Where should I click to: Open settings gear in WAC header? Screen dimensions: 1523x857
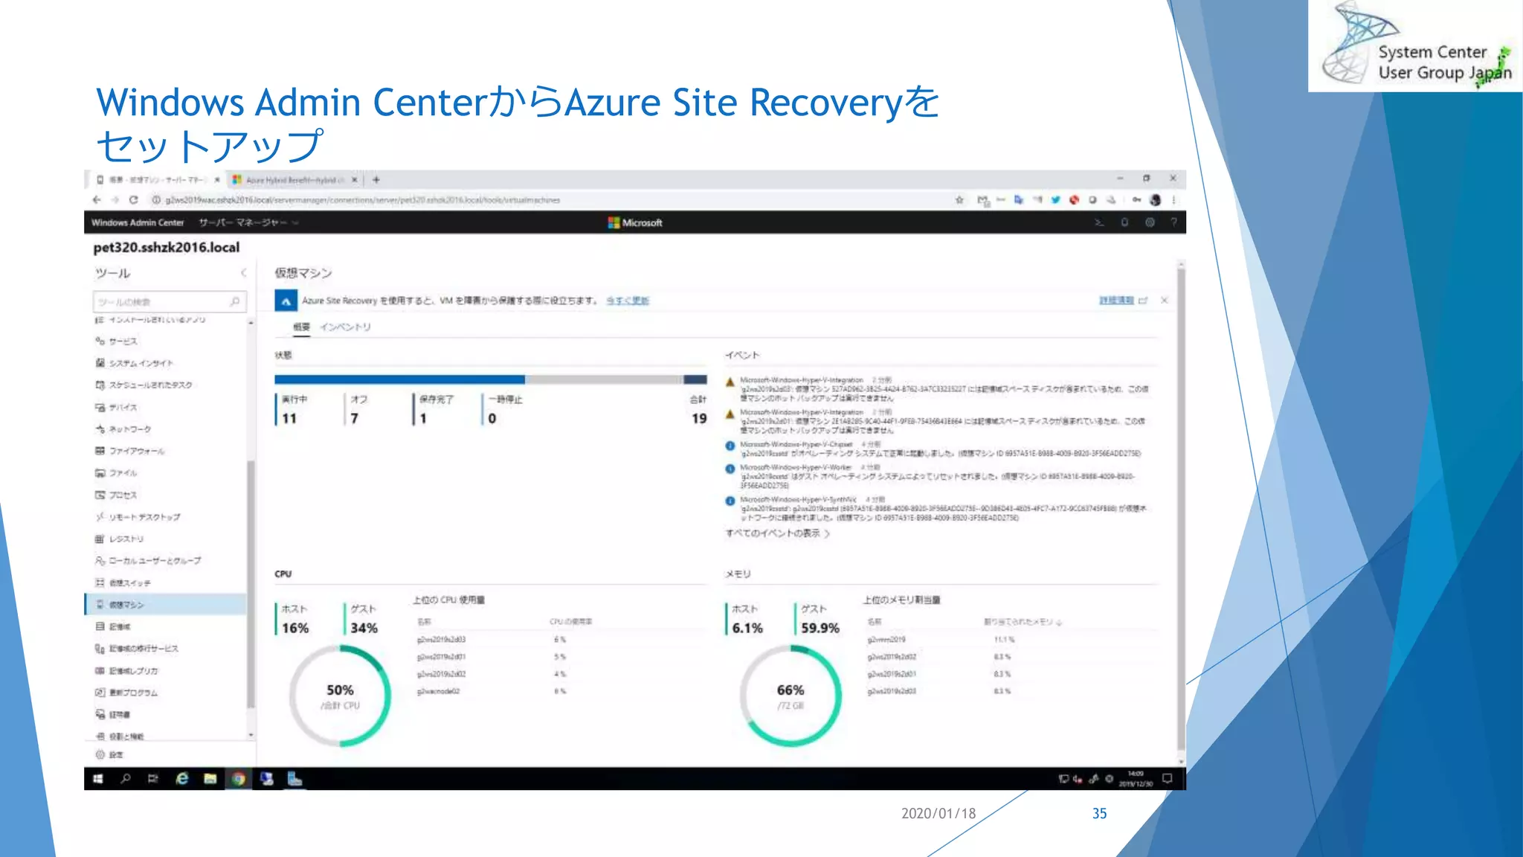point(1150,222)
